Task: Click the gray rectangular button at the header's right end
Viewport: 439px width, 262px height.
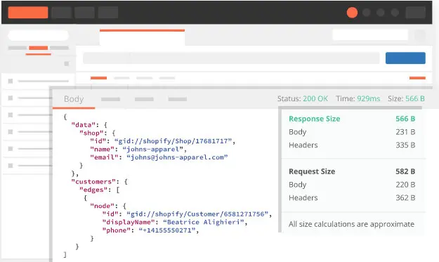Action: tap(416, 13)
